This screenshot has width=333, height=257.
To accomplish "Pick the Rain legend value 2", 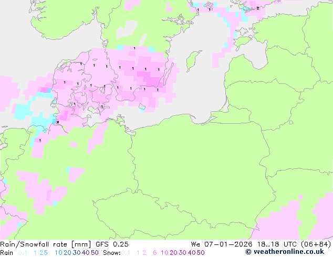I will click(x=41, y=253).
